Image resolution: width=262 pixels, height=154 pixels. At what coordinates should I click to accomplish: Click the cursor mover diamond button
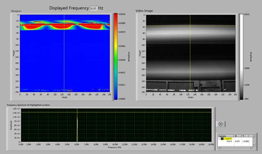tap(221, 124)
